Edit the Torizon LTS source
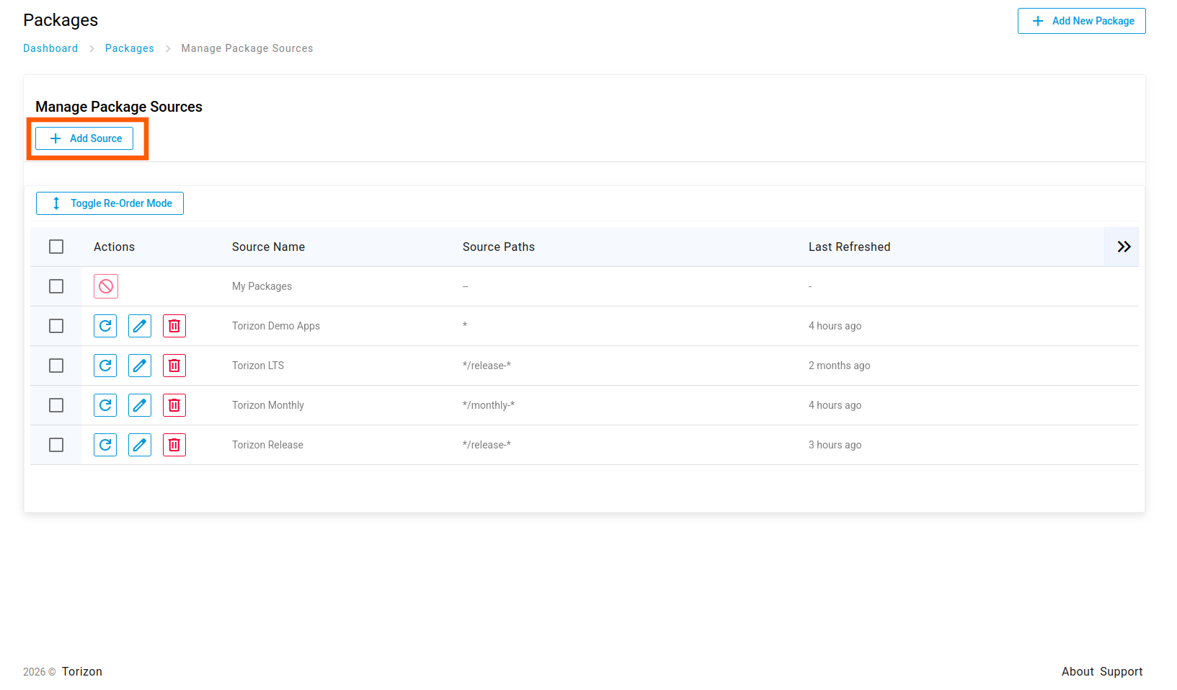 tap(140, 366)
